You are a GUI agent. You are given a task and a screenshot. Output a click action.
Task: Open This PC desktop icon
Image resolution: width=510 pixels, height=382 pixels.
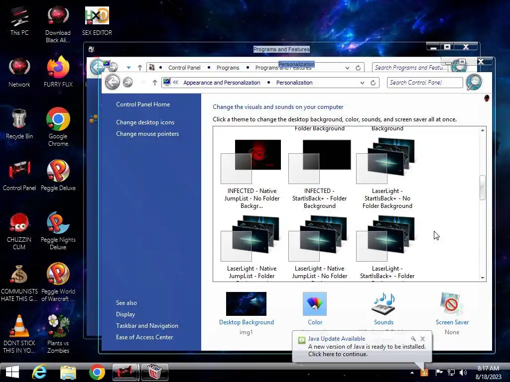click(x=19, y=21)
